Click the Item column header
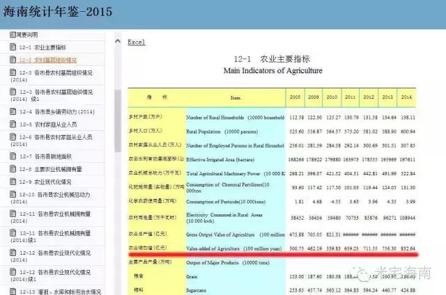The image size is (446, 295). [236, 97]
